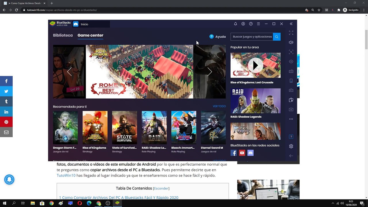
Task: Open the boxed question-mark guide icon in sidebar
Action: pos(291,137)
